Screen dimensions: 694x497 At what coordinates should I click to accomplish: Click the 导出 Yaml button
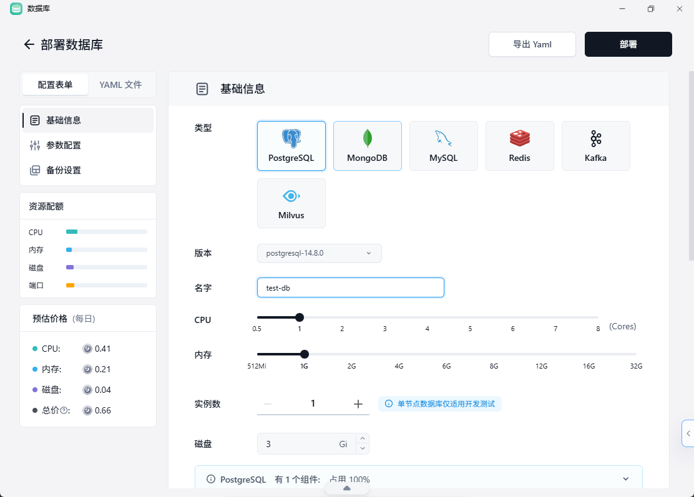click(532, 44)
